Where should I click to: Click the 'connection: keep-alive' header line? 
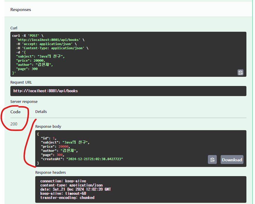click(x=63, y=181)
